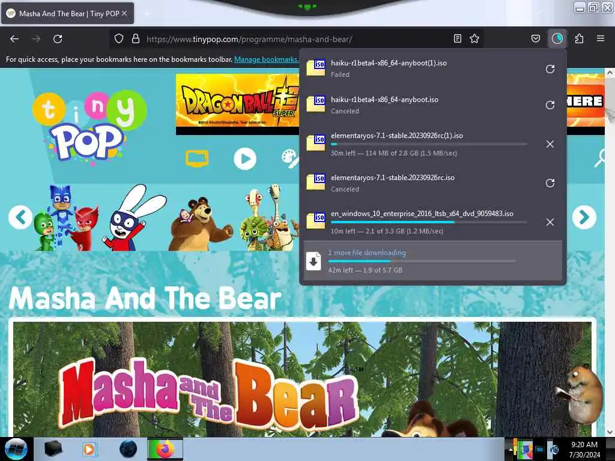This screenshot has width=615, height=461.
Task: Open the Dragon Ball Super banner ad
Action: pos(237,104)
